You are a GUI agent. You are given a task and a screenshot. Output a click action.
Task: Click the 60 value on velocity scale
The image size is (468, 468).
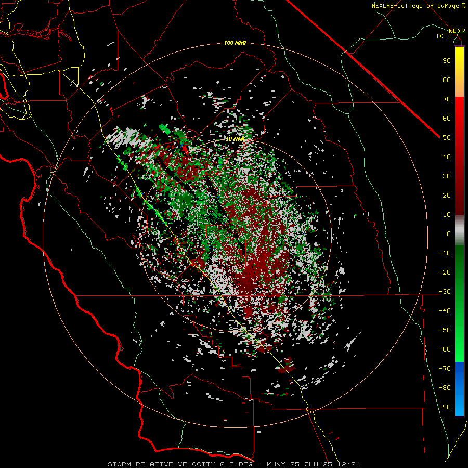pyautogui.click(x=447, y=119)
